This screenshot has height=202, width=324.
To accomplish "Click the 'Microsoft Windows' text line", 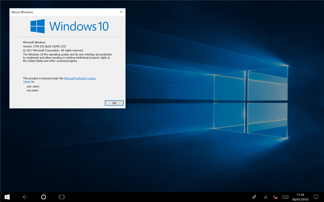I will [34, 42].
